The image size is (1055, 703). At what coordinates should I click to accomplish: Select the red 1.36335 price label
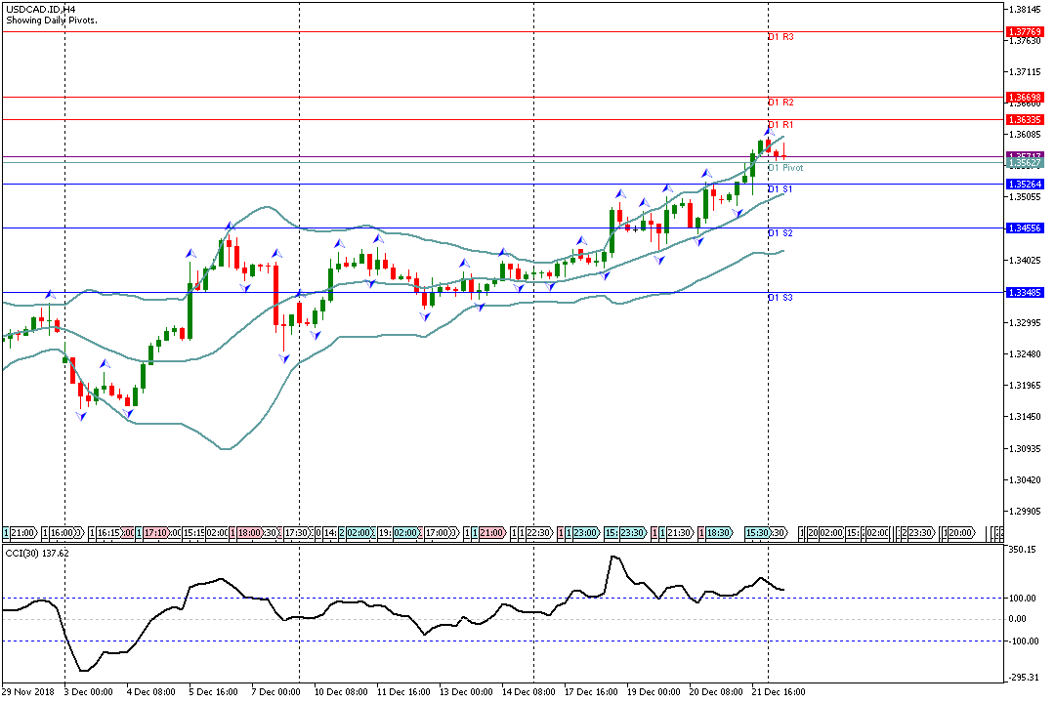(1024, 120)
